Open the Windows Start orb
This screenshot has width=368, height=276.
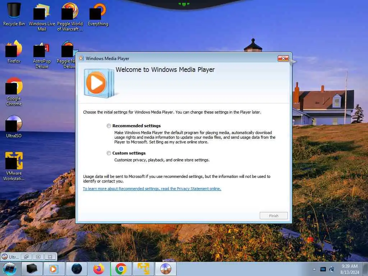tap(10, 269)
